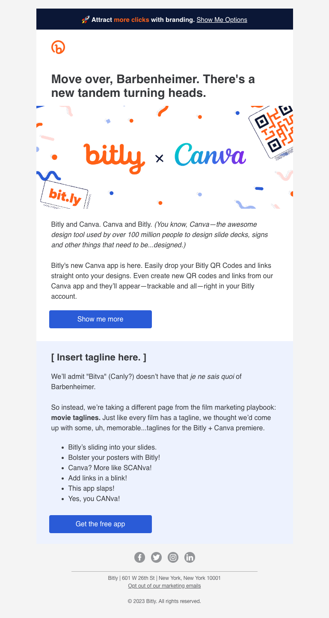
Task: Open Bitly's Twitter icon
Action: (x=156, y=557)
